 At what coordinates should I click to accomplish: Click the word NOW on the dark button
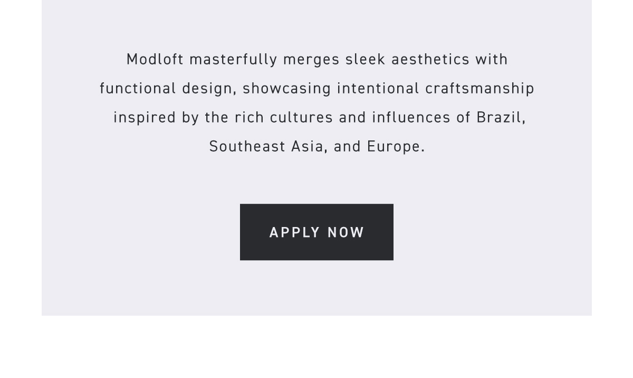click(346, 232)
